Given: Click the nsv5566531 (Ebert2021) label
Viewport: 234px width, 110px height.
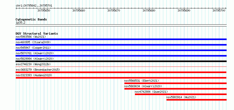Looking at the screenshot, I should [142, 81].
